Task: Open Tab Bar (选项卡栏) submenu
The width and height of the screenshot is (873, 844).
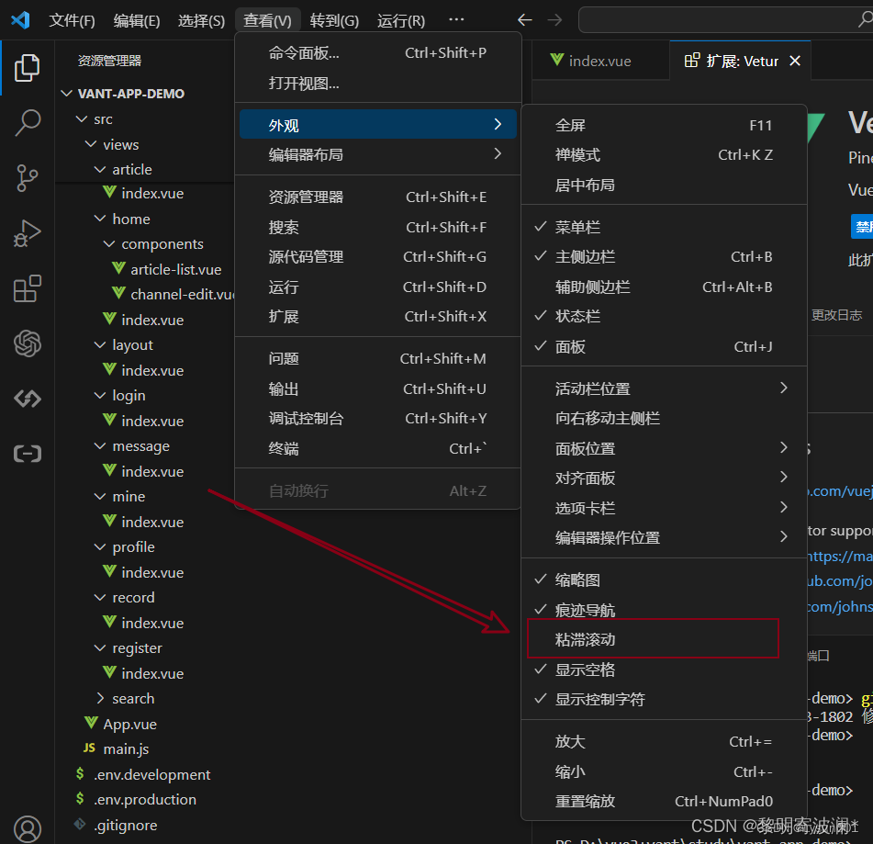Action: click(664, 508)
